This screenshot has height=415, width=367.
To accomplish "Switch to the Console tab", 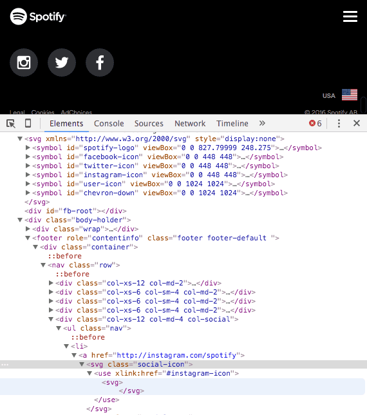I will (109, 124).
